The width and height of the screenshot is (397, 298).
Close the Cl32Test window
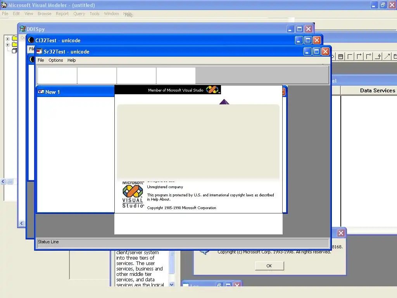tap(317, 40)
